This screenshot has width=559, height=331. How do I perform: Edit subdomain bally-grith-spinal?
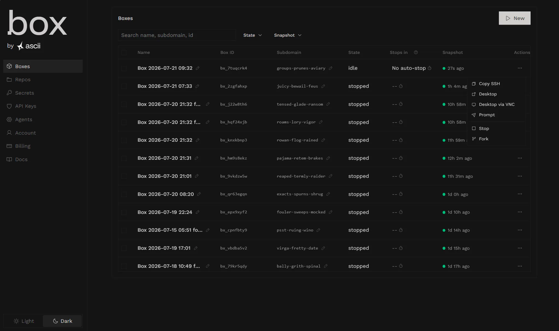pyautogui.click(x=326, y=266)
